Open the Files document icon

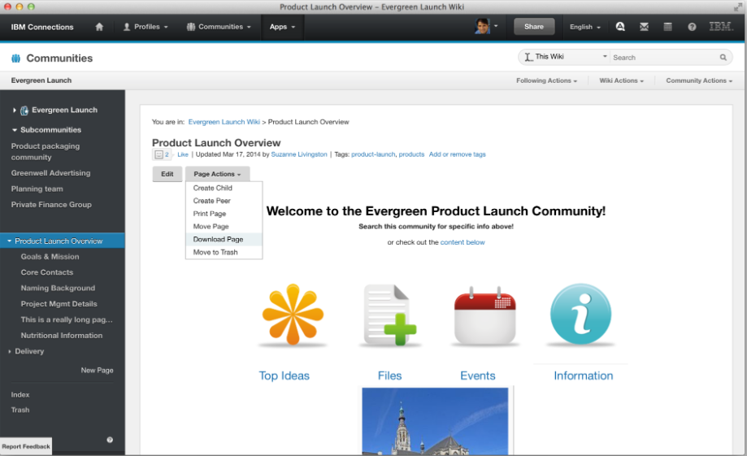[389, 315]
